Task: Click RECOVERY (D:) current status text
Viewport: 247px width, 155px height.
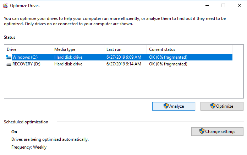Action: click(x=168, y=64)
